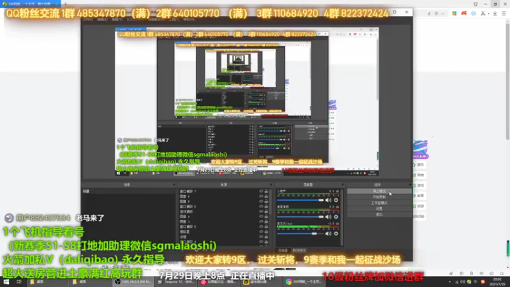
Task: Toggle visibility of 窗口捕获 7 source
Action: [x=261, y=191]
